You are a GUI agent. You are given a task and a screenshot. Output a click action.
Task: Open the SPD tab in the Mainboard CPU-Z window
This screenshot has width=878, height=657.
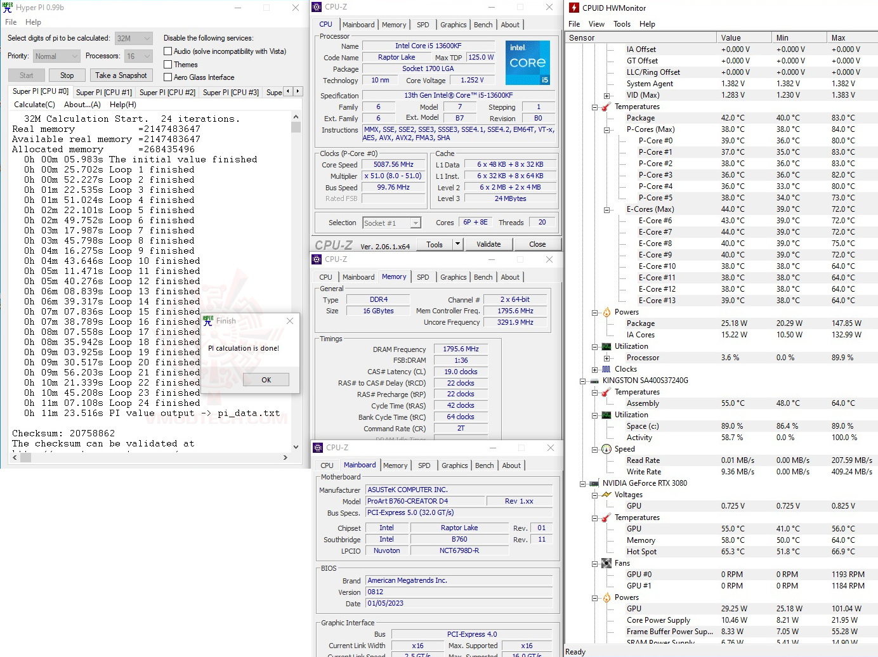[424, 465]
